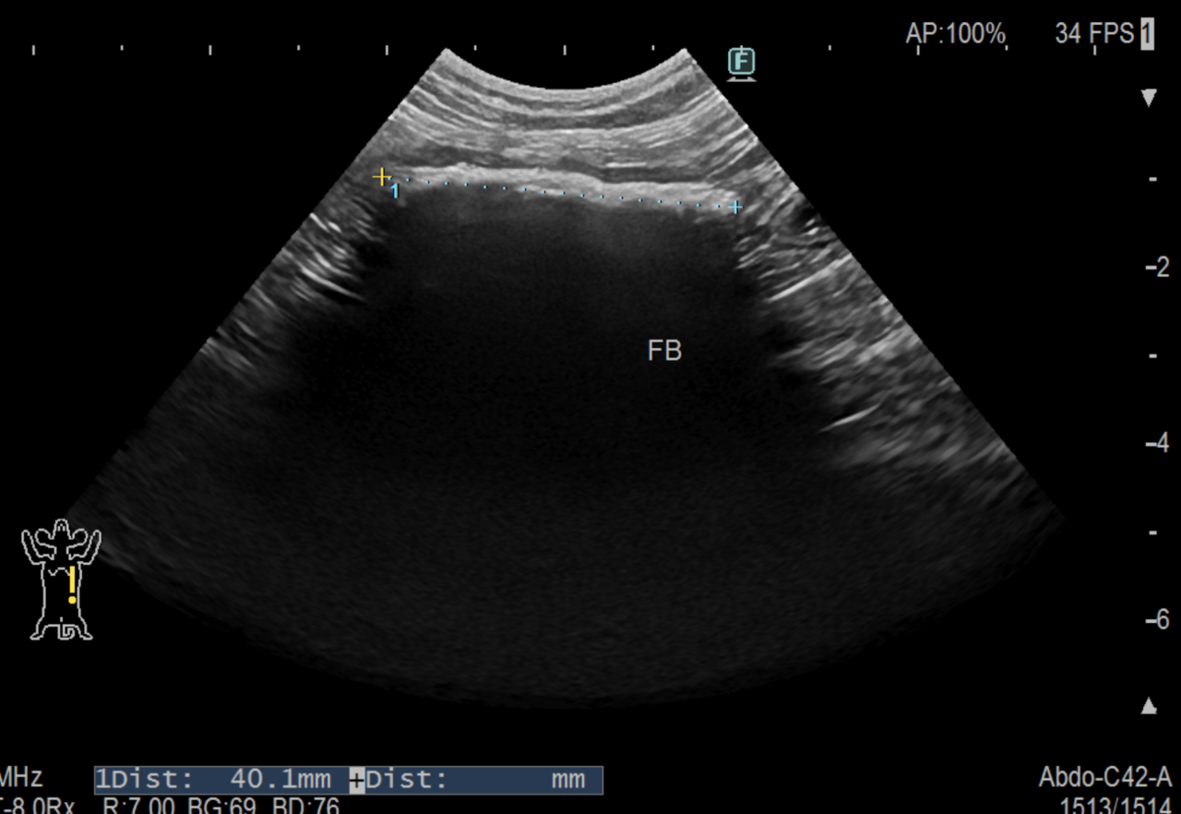
Task: Click the 6 cm depth scale label
Action: pyautogui.click(x=1155, y=619)
